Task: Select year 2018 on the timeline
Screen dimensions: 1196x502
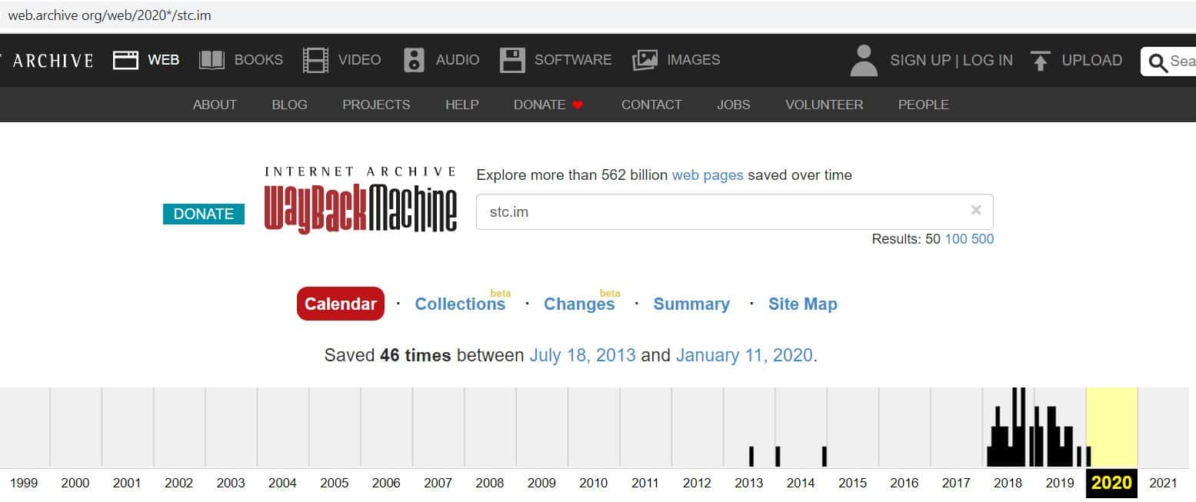Action: [1008, 483]
